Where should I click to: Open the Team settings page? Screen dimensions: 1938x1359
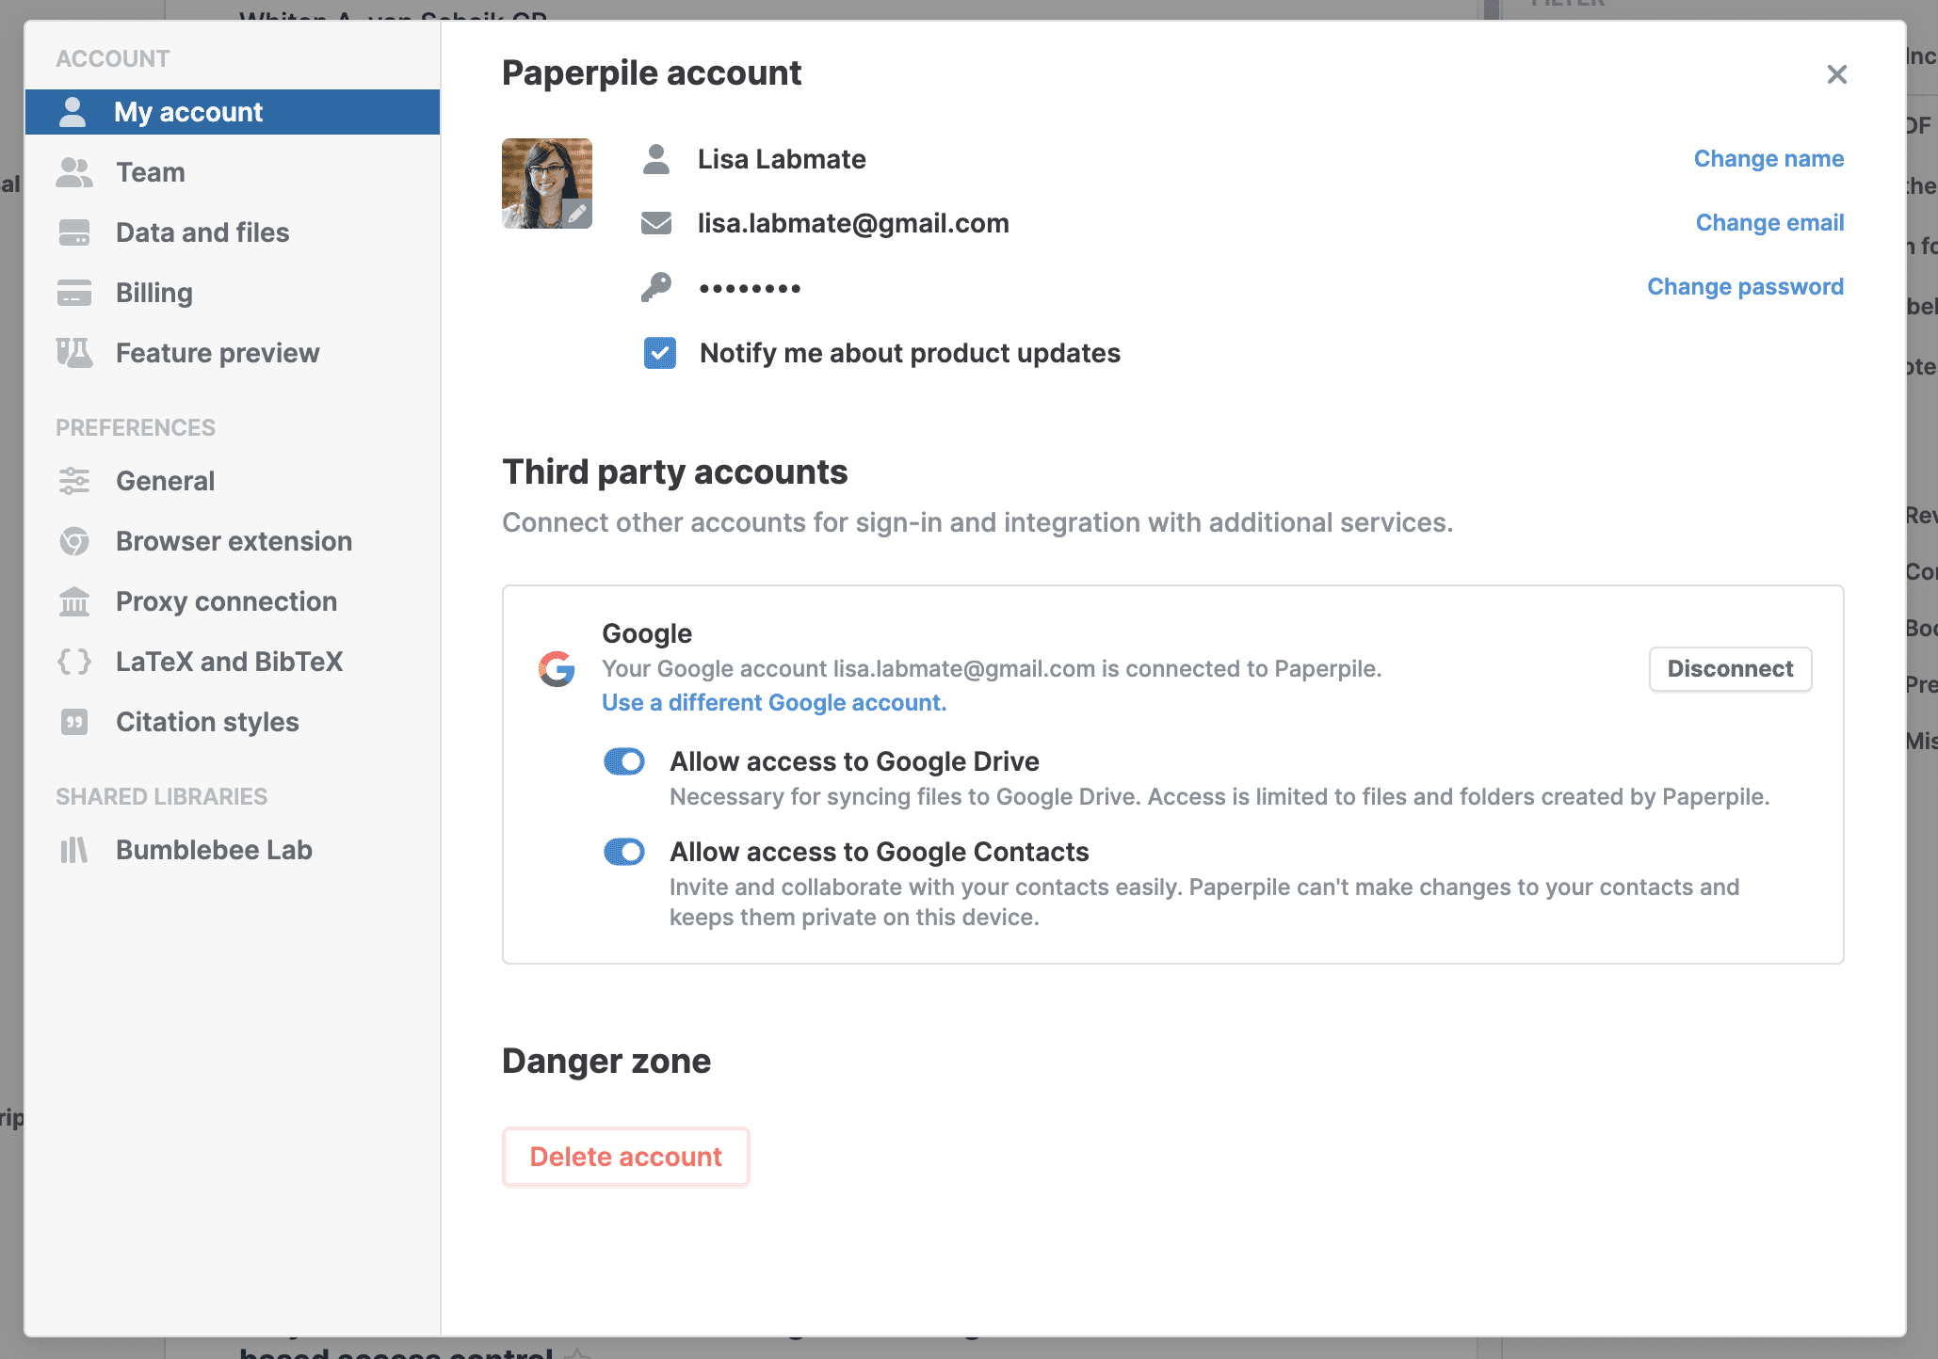pyautogui.click(x=233, y=172)
